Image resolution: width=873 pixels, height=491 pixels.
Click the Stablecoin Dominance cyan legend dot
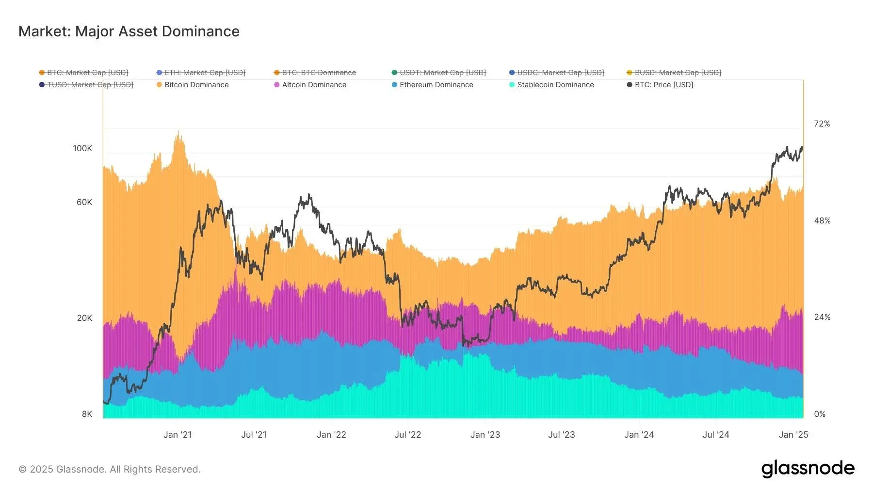click(x=512, y=85)
